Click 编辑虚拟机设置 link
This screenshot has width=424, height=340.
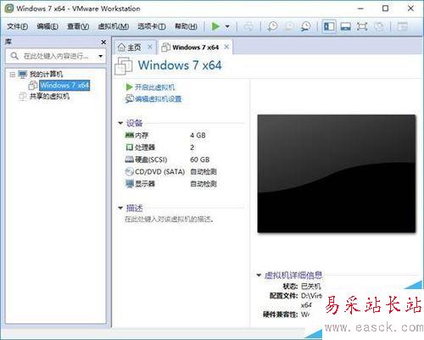(159, 99)
